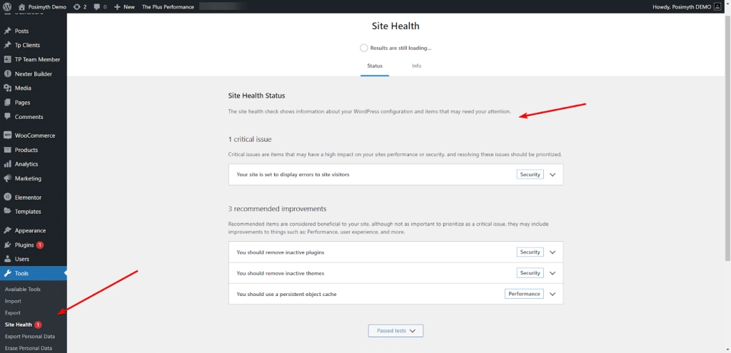Click the Templates folder icon

click(7, 211)
